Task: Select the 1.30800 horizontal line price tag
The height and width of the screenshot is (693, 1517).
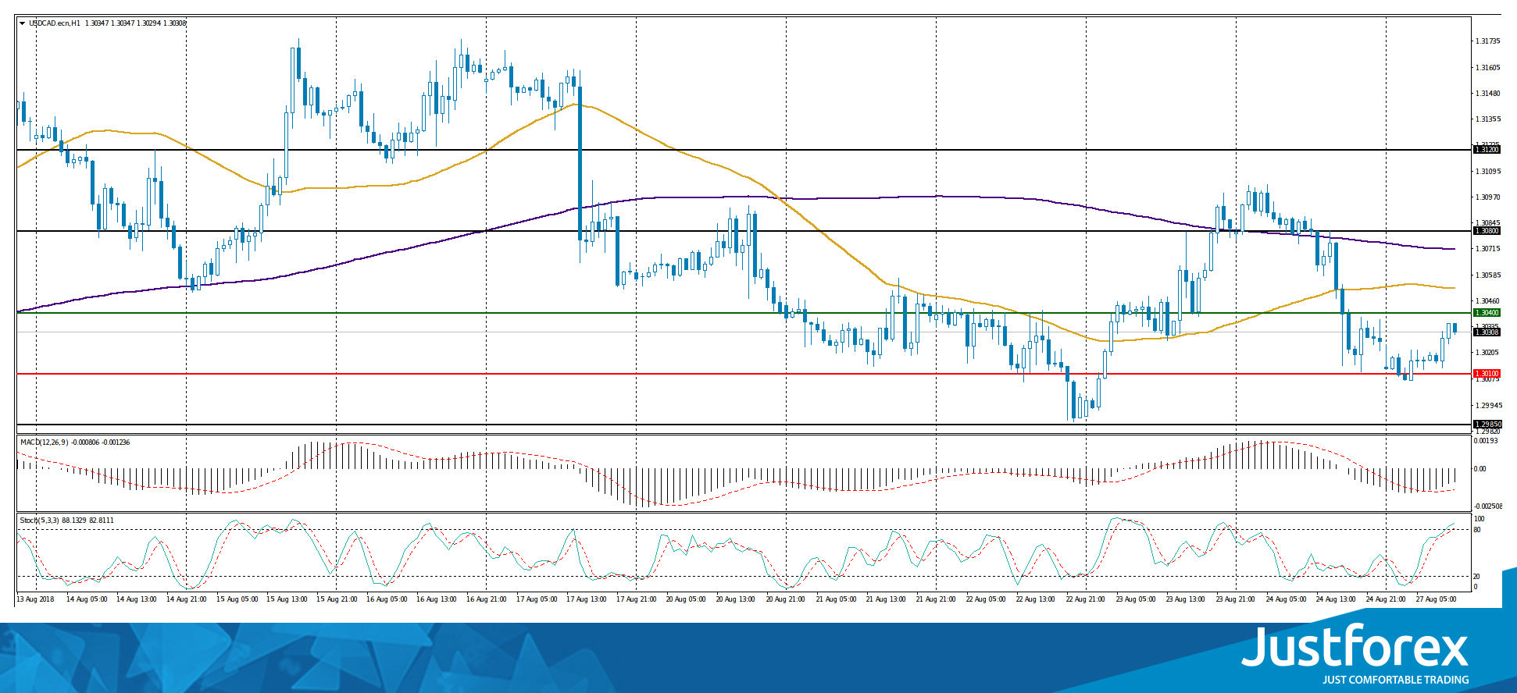Action: pos(1487,231)
